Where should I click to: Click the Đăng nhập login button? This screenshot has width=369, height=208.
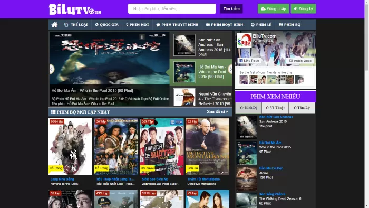pos(274,9)
